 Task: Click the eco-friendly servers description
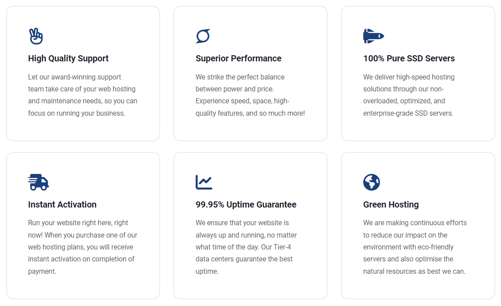[x=415, y=247]
